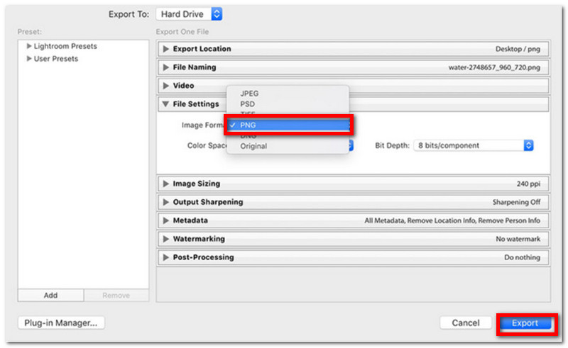The width and height of the screenshot is (568, 348).
Task: Click the Add preset button
Action: tap(50, 296)
